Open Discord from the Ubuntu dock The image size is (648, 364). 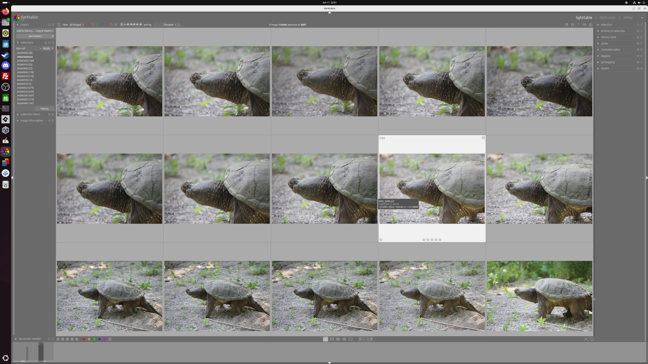click(5, 65)
